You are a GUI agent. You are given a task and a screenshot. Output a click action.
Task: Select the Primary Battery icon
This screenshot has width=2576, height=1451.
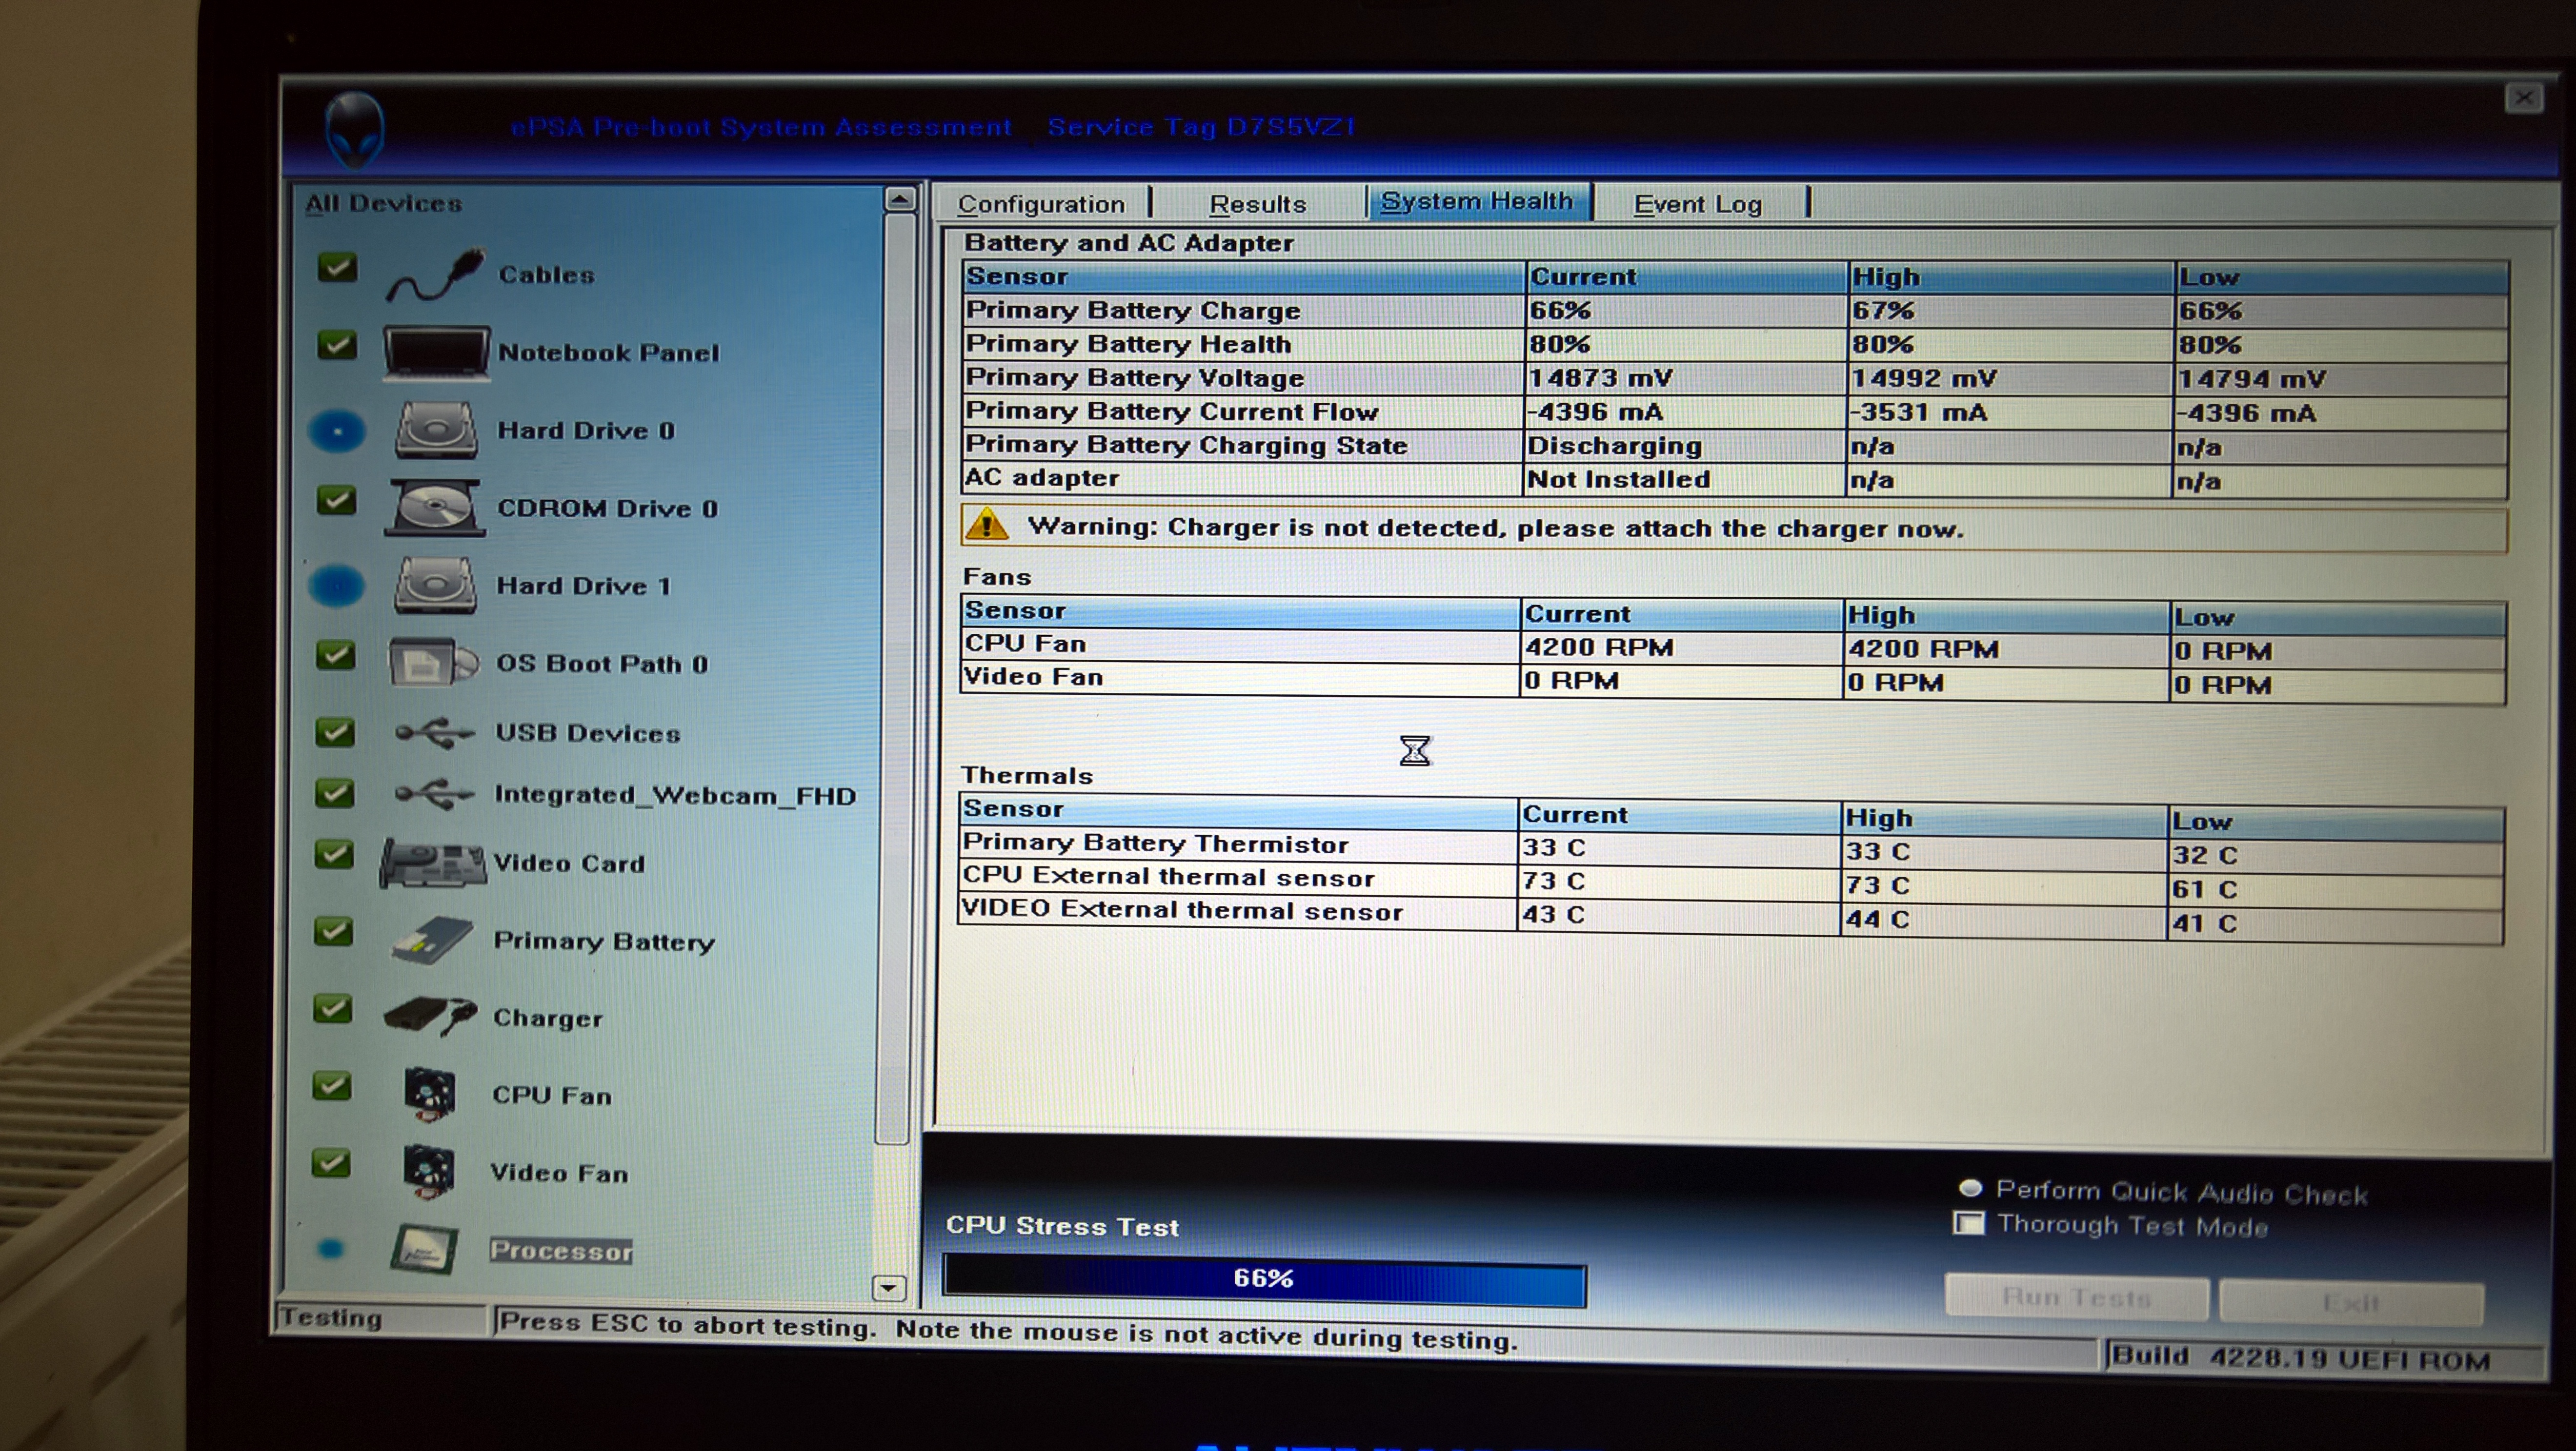point(432,941)
